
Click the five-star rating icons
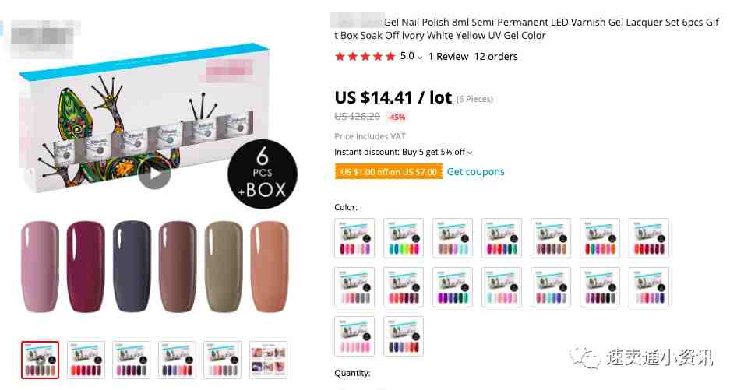pos(365,57)
